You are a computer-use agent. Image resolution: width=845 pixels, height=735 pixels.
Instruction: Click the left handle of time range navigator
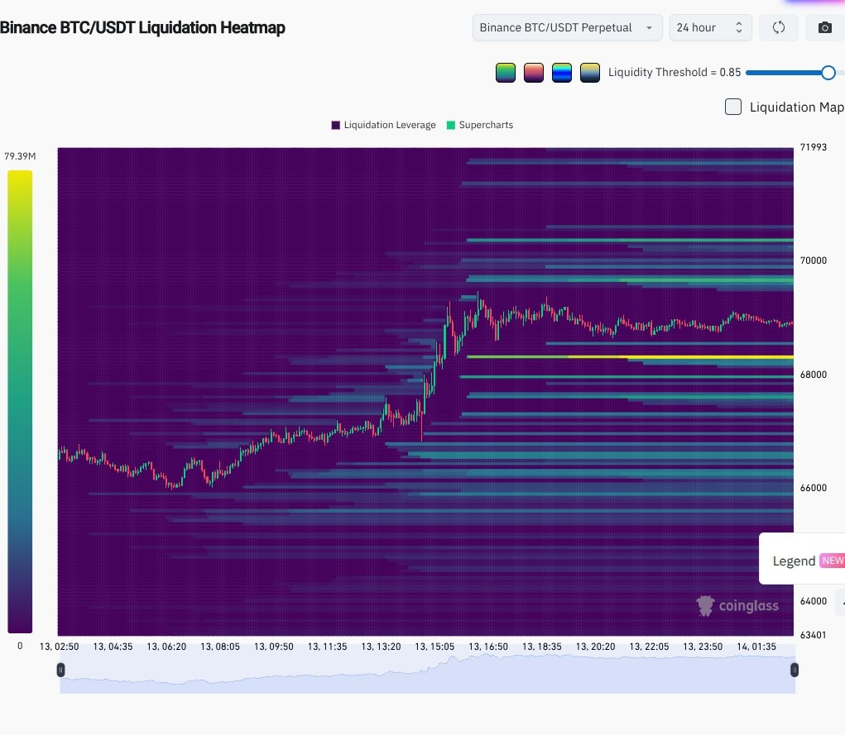tap(60, 670)
